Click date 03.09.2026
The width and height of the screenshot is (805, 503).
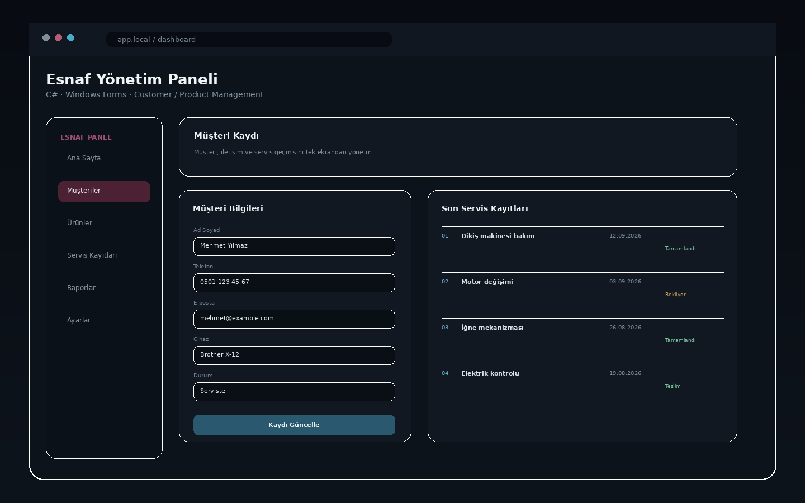pos(625,282)
